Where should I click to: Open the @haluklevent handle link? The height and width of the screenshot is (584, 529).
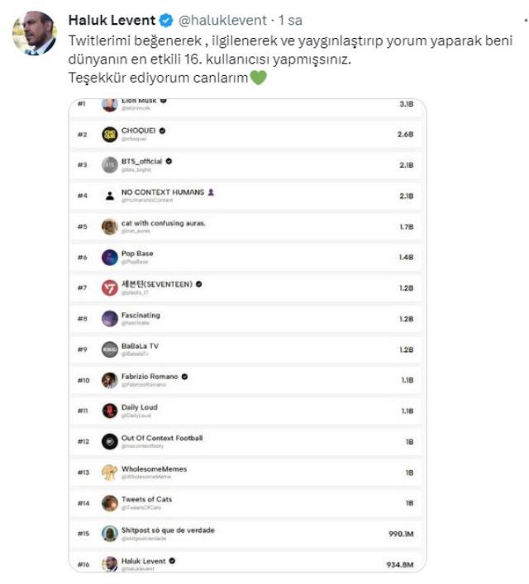pyautogui.click(x=220, y=20)
